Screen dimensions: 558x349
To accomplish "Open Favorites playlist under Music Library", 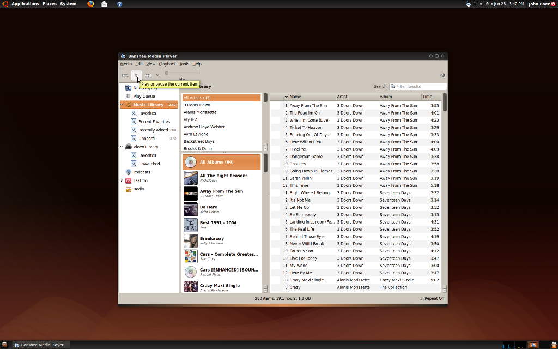I will pyautogui.click(x=147, y=113).
